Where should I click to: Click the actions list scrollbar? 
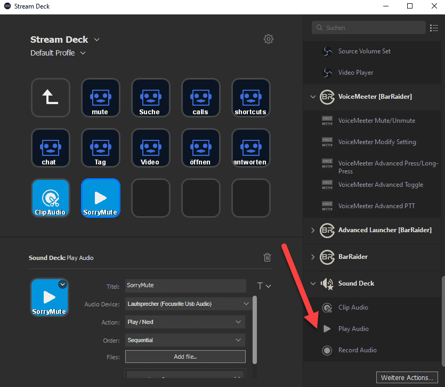point(443,321)
